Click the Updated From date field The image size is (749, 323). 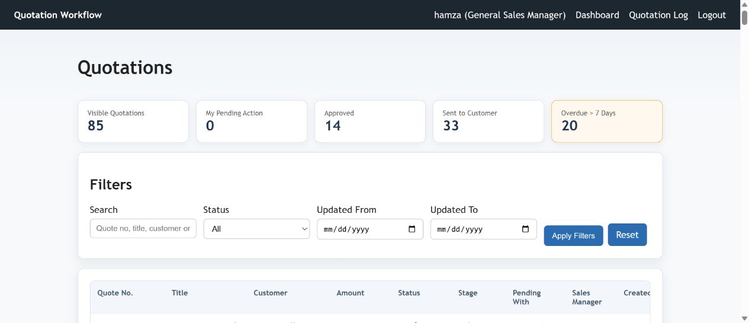click(x=369, y=229)
